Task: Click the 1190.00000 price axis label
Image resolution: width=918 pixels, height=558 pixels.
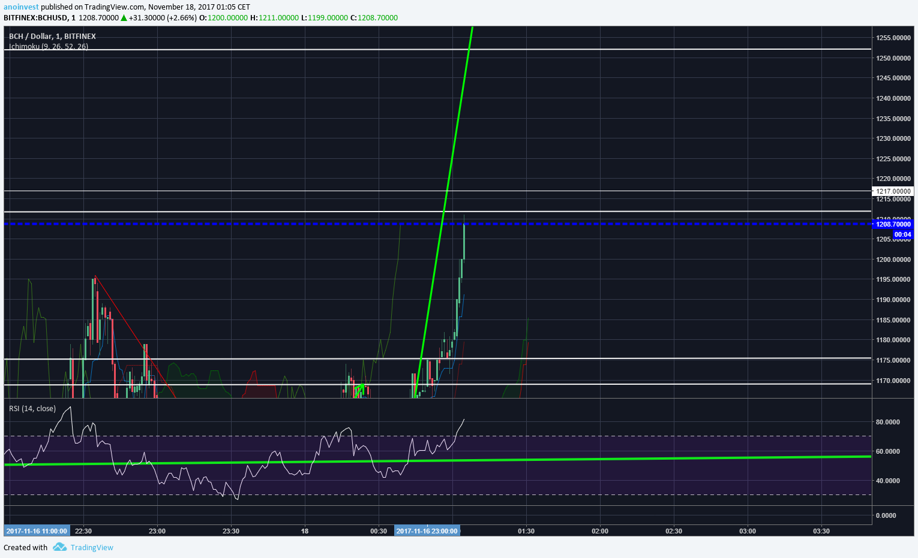Action: click(893, 300)
